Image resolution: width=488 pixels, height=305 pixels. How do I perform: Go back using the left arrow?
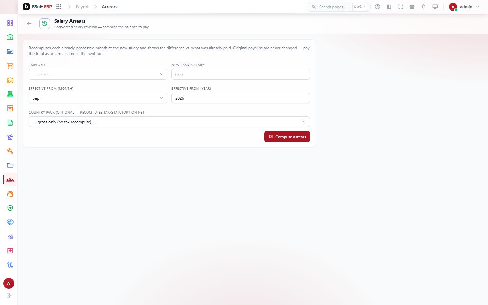(x=29, y=24)
